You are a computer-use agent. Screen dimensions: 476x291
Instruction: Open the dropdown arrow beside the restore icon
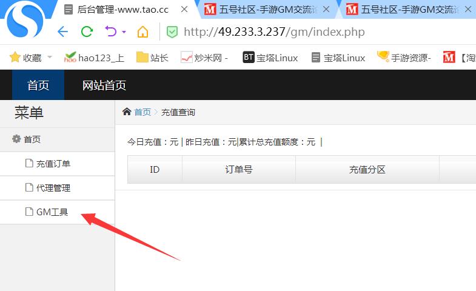point(124,32)
